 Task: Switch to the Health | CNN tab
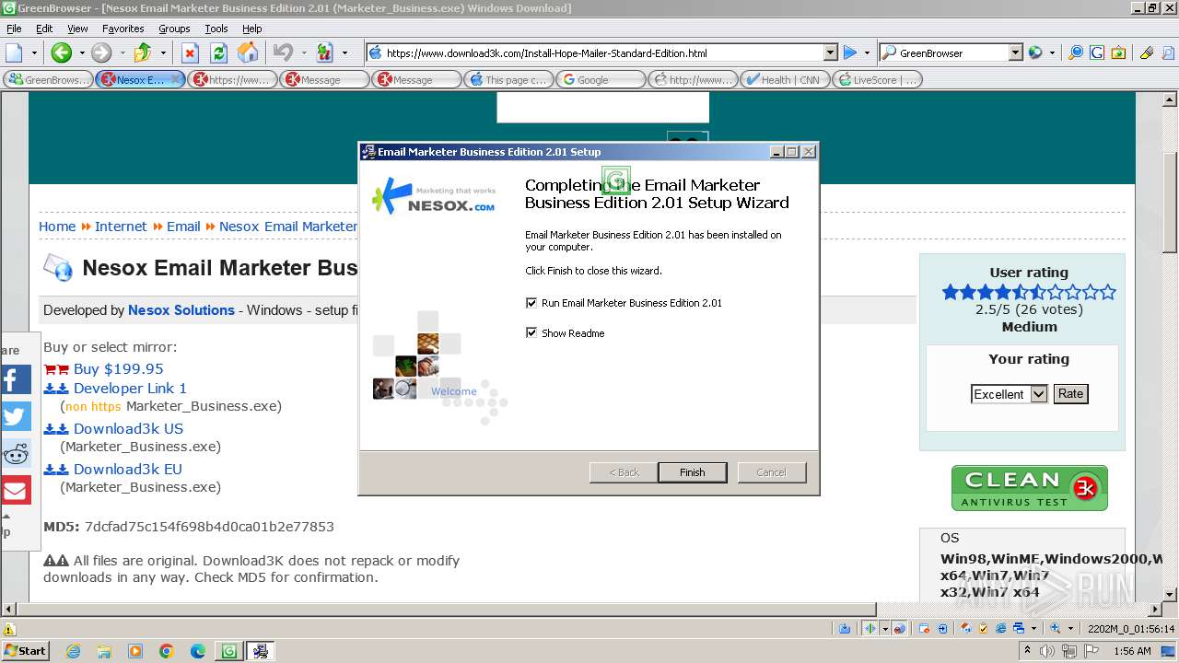coord(785,80)
